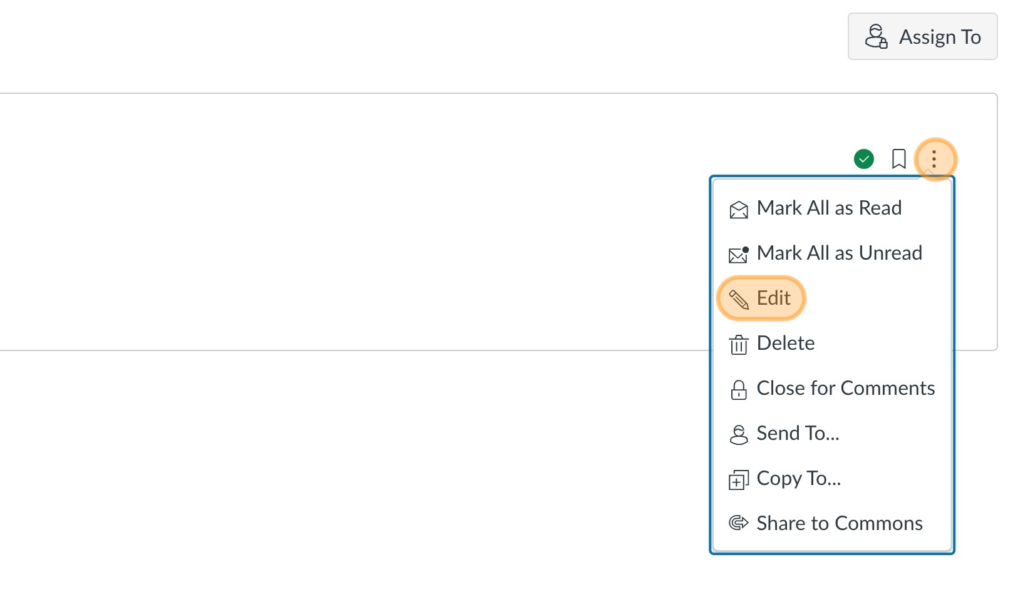The width and height of the screenshot is (1018, 597).
Task: Click the unread mail icon next to Mark All as Unread
Action: (x=739, y=255)
